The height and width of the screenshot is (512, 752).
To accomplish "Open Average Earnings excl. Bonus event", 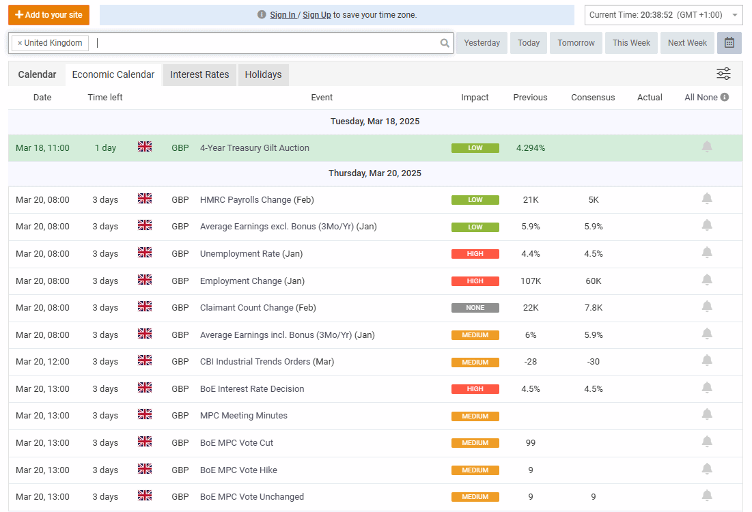I will (288, 226).
